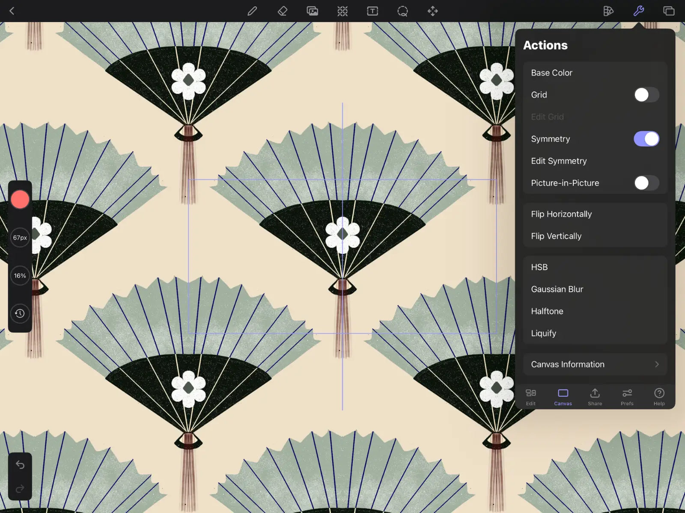685x513 pixels.
Task: Disable the Symmetry toggle
Action: 646,139
